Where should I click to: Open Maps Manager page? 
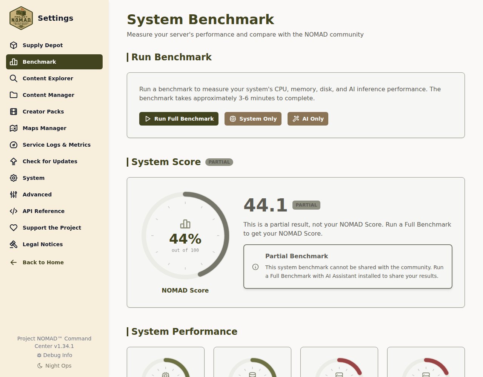54,128
